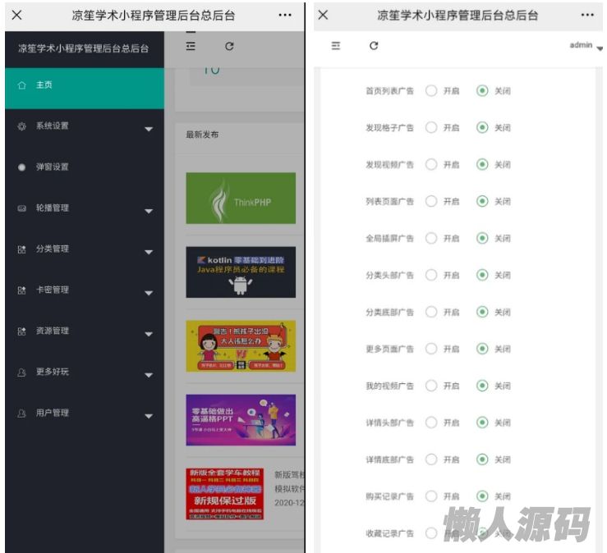
Task: Select 关闭 for 分类头部广告
Action: [x=482, y=275]
